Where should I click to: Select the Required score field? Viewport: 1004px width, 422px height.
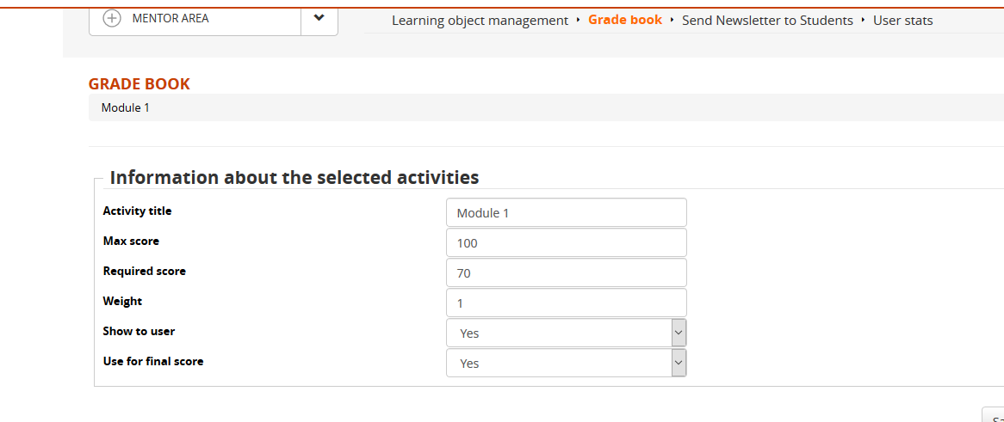point(566,273)
